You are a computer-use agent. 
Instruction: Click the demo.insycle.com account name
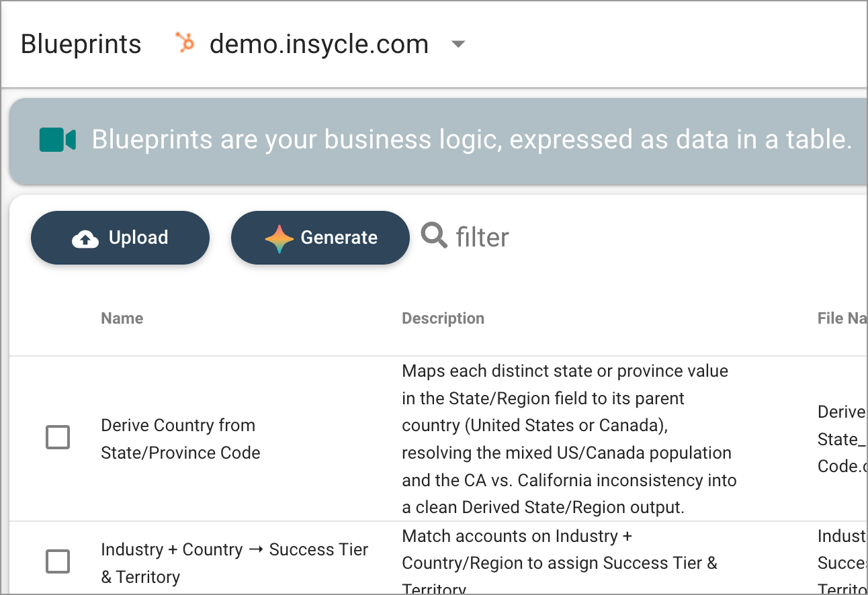pos(319,44)
